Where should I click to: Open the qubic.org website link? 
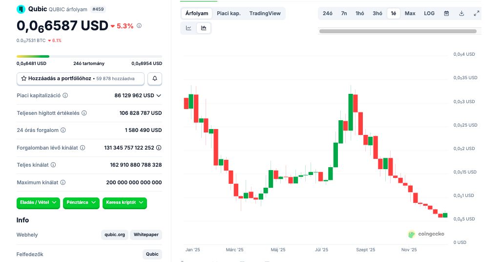[115, 235]
